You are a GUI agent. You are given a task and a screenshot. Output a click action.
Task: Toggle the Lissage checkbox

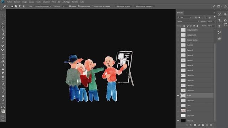pos(70,6)
